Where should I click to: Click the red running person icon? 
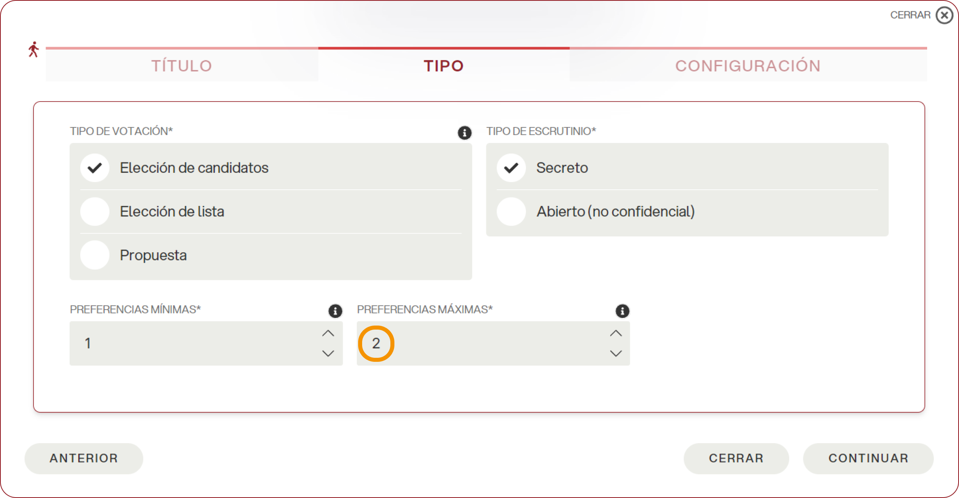(x=33, y=50)
